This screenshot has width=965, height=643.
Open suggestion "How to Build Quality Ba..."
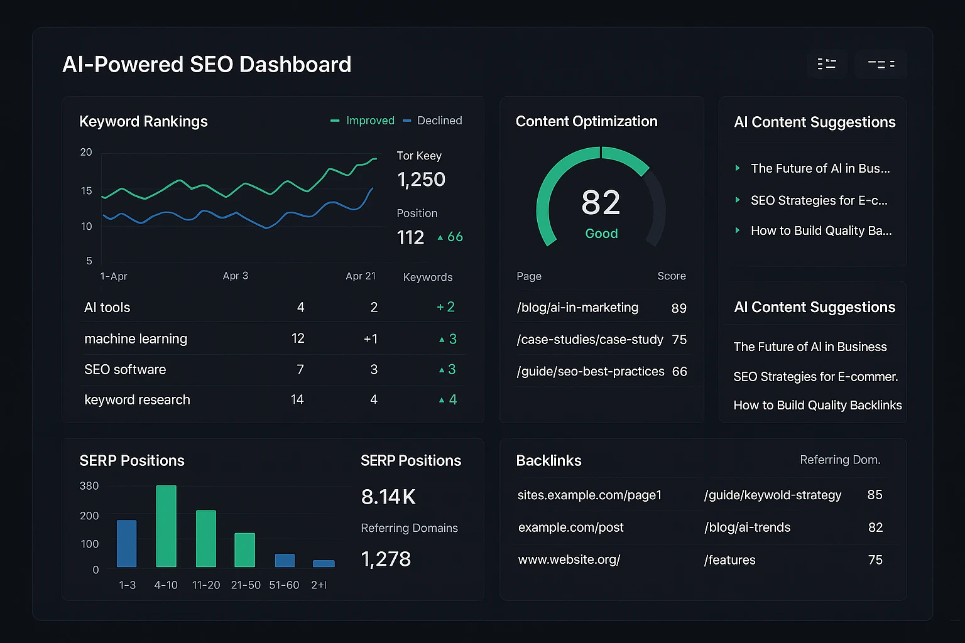tap(821, 230)
